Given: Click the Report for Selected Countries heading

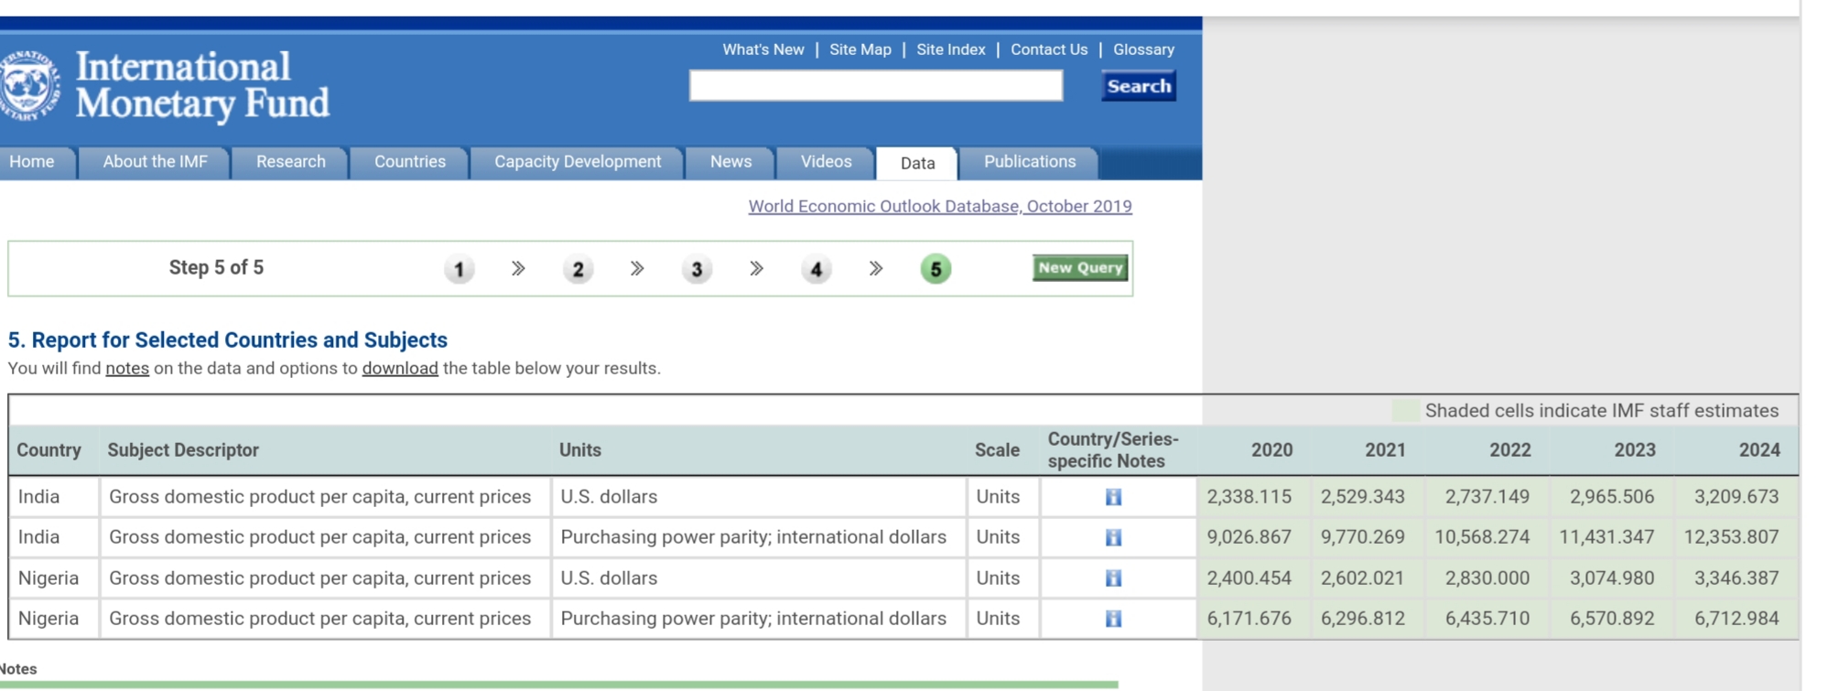Looking at the screenshot, I should [x=227, y=340].
